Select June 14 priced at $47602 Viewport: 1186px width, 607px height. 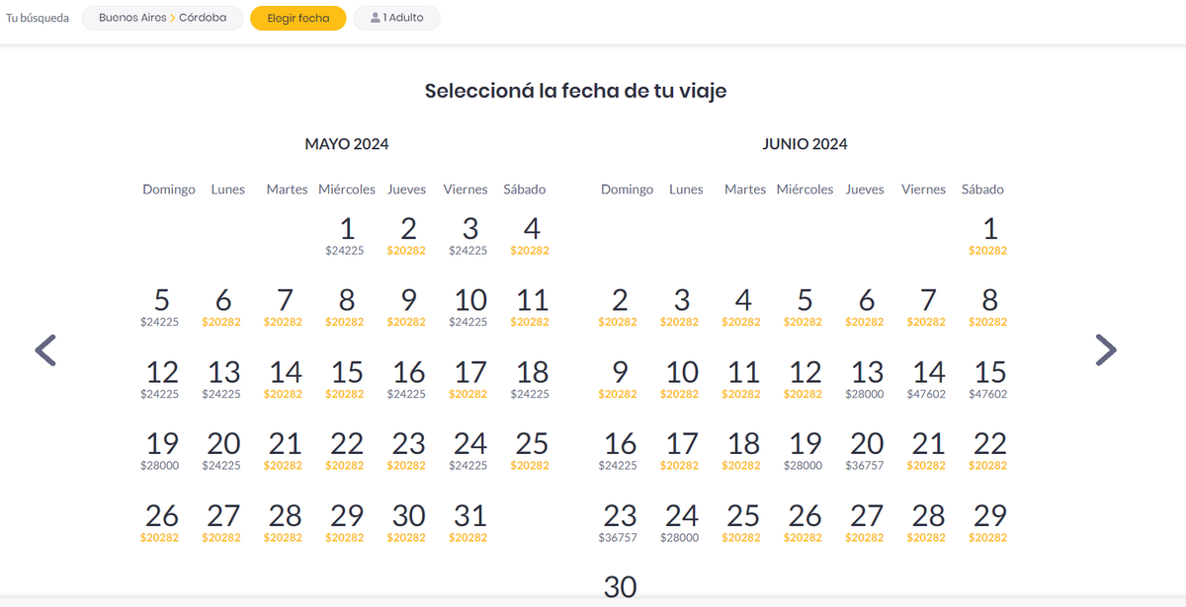click(928, 379)
